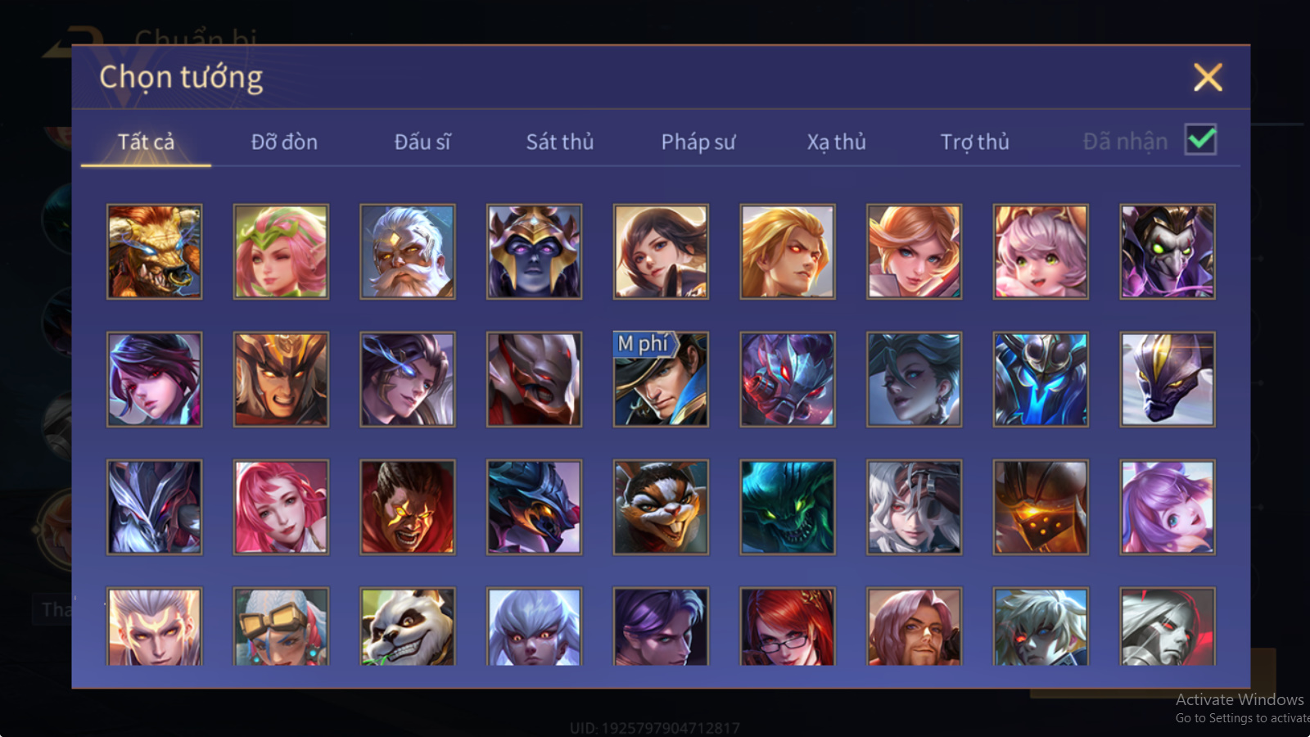Viewport: 1310px width, 737px height.
Task: Switch to Xạ thủ tab
Action: [836, 142]
